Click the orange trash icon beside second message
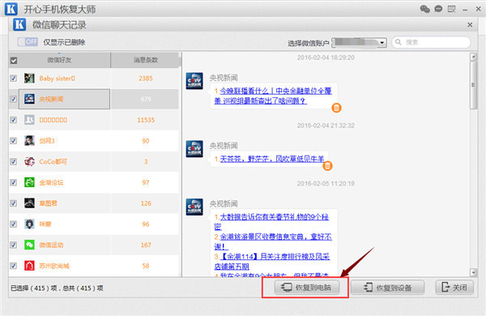 tap(327, 166)
